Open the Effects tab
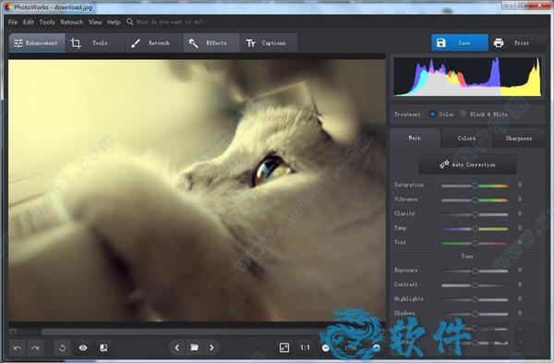 click(x=211, y=43)
